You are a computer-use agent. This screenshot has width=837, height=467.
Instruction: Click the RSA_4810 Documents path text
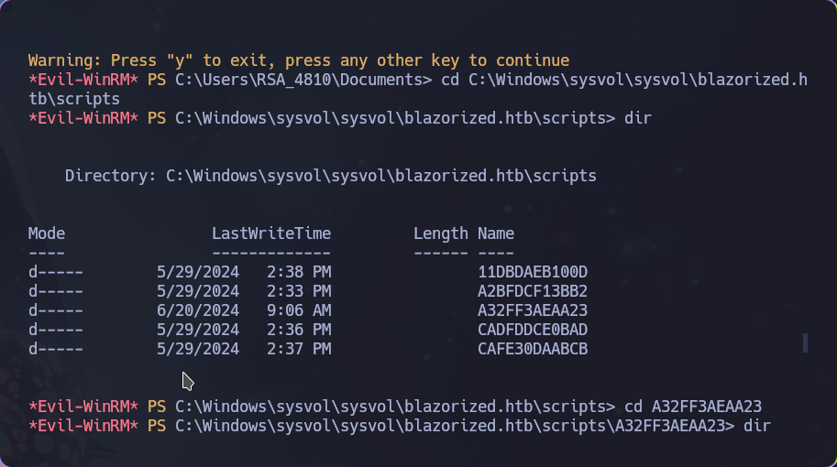point(303,80)
